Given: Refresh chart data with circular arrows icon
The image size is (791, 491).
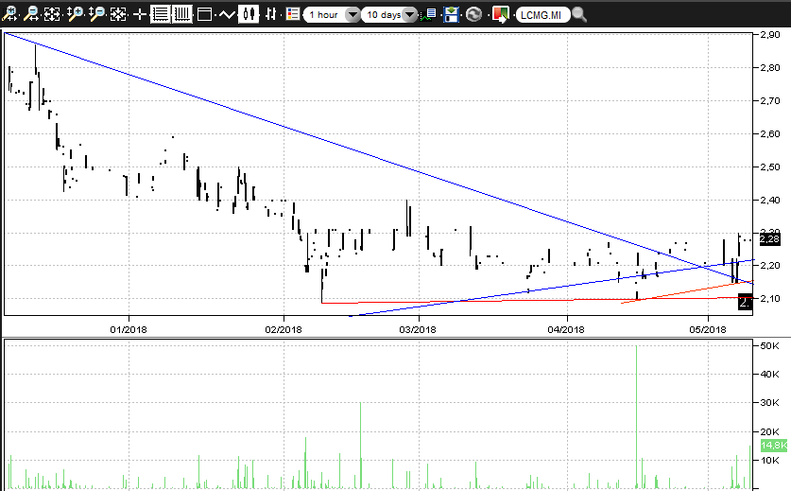Looking at the screenshot, I should coord(473,14).
